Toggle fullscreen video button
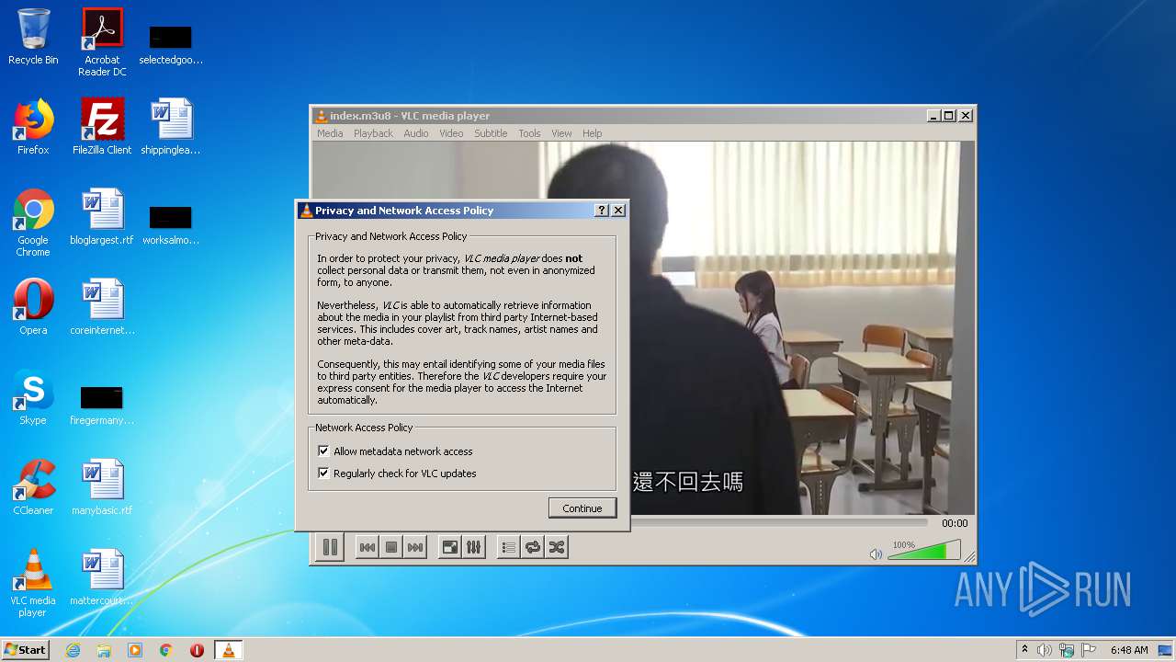1176x662 pixels. point(449,547)
